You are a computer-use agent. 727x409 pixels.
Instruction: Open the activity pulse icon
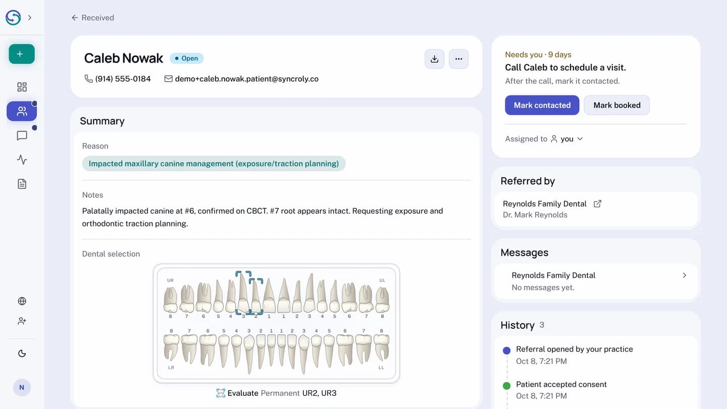point(22,159)
